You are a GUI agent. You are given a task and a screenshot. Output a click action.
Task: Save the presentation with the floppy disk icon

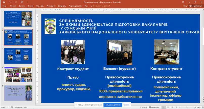tap(4, 2)
